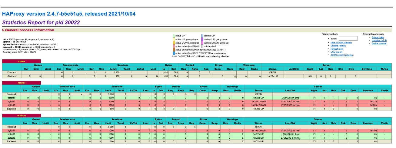
Task: Click the Dwntme column header in replicas table
Action: pyautogui.click(x=368, y=123)
